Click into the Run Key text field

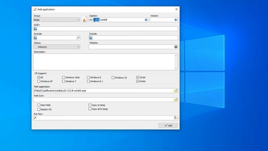pyautogui.click(x=105, y=118)
